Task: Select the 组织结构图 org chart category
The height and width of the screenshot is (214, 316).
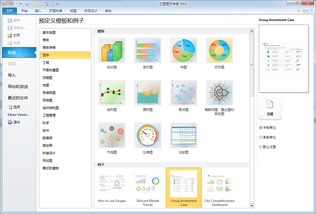Action: click(65, 108)
